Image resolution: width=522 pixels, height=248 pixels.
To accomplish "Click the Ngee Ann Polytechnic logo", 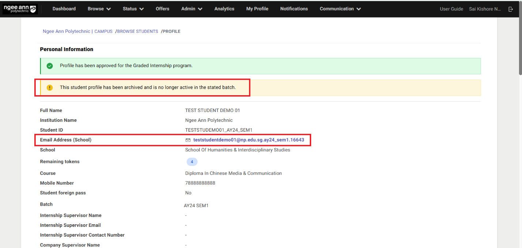I will click(x=20, y=9).
